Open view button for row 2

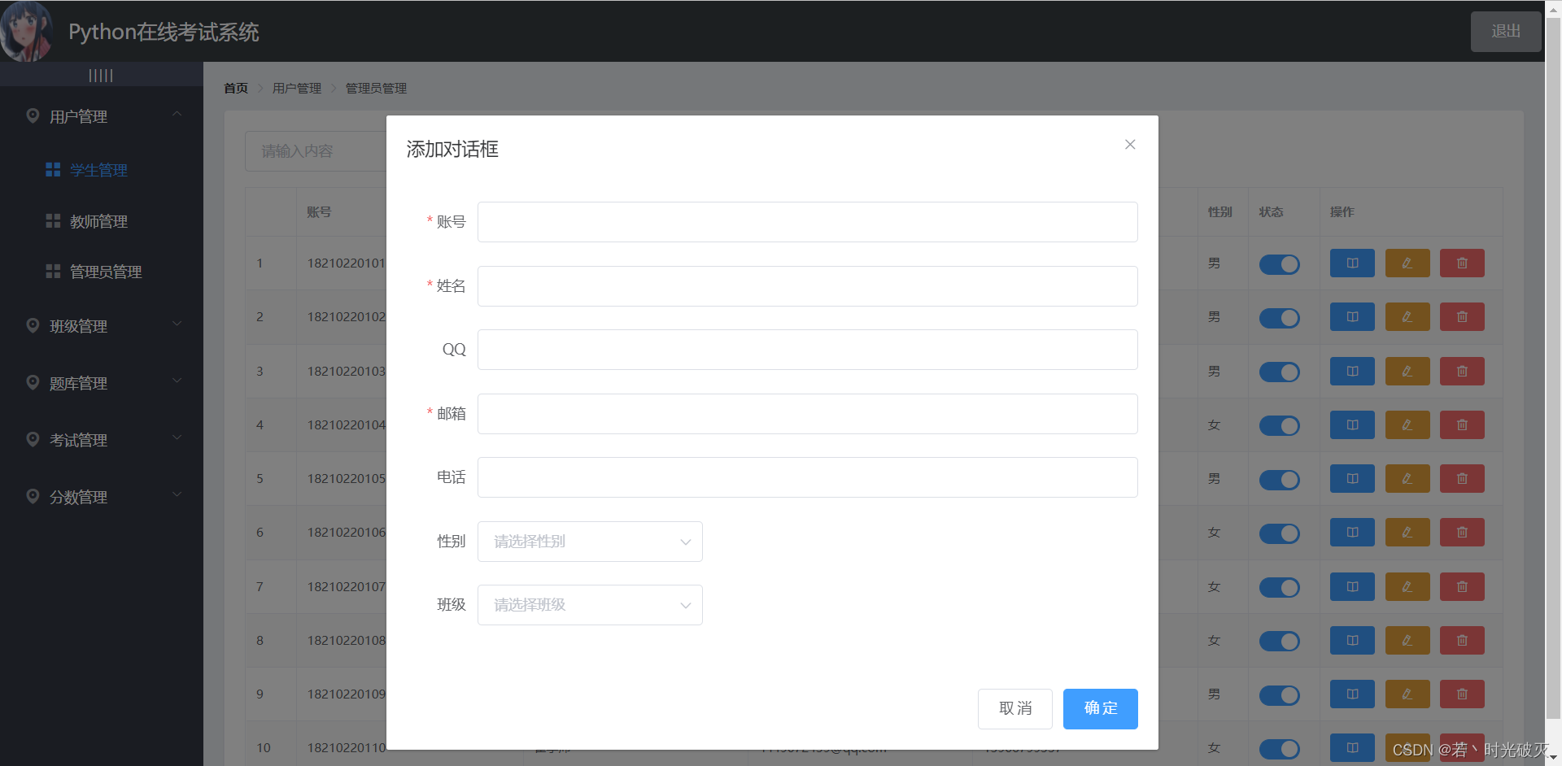point(1352,317)
